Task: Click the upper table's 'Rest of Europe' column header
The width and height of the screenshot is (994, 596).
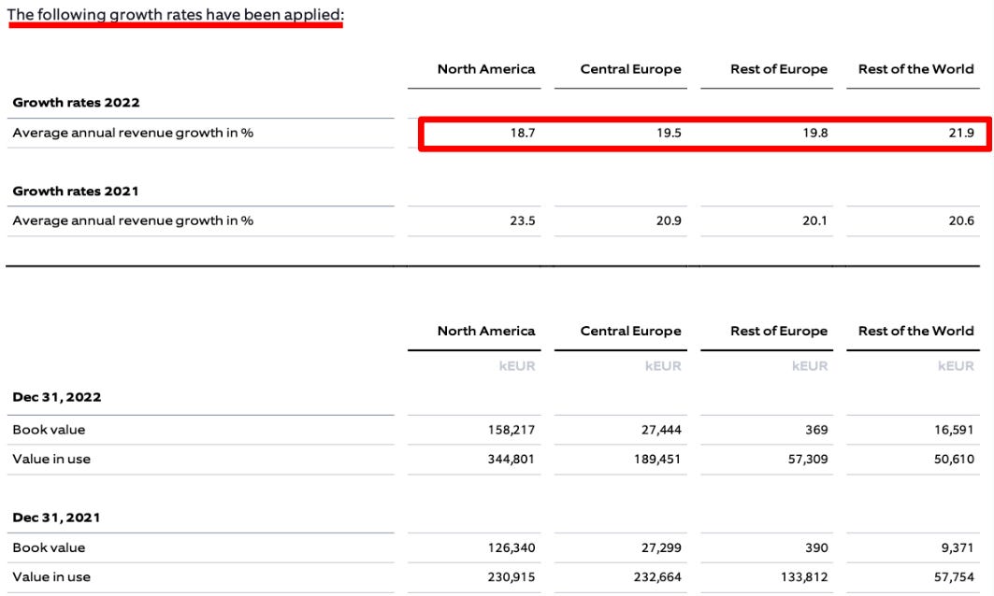Action: click(x=779, y=69)
